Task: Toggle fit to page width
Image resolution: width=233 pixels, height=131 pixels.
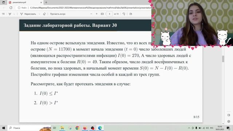Action: (102, 14)
